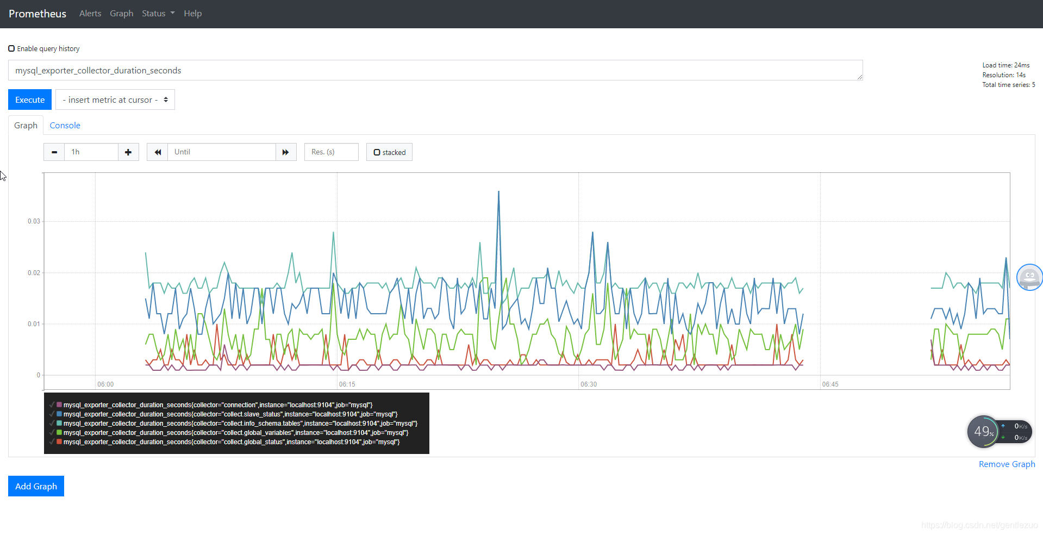This screenshot has width=1043, height=535.
Task: Click the plus icon to increase time range
Action: coord(128,152)
